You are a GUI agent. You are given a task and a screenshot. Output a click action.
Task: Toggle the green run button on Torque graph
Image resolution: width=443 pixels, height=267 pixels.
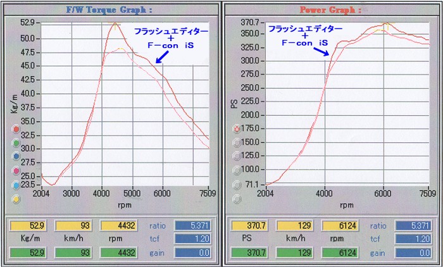click(16, 143)
